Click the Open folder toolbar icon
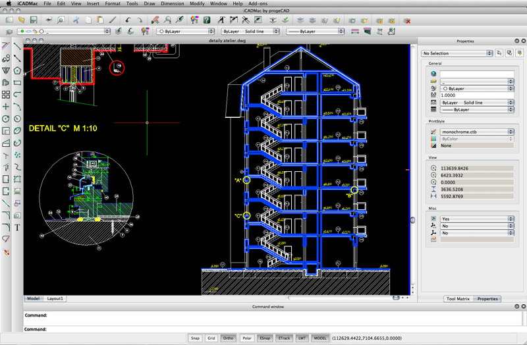 (22, 20)
